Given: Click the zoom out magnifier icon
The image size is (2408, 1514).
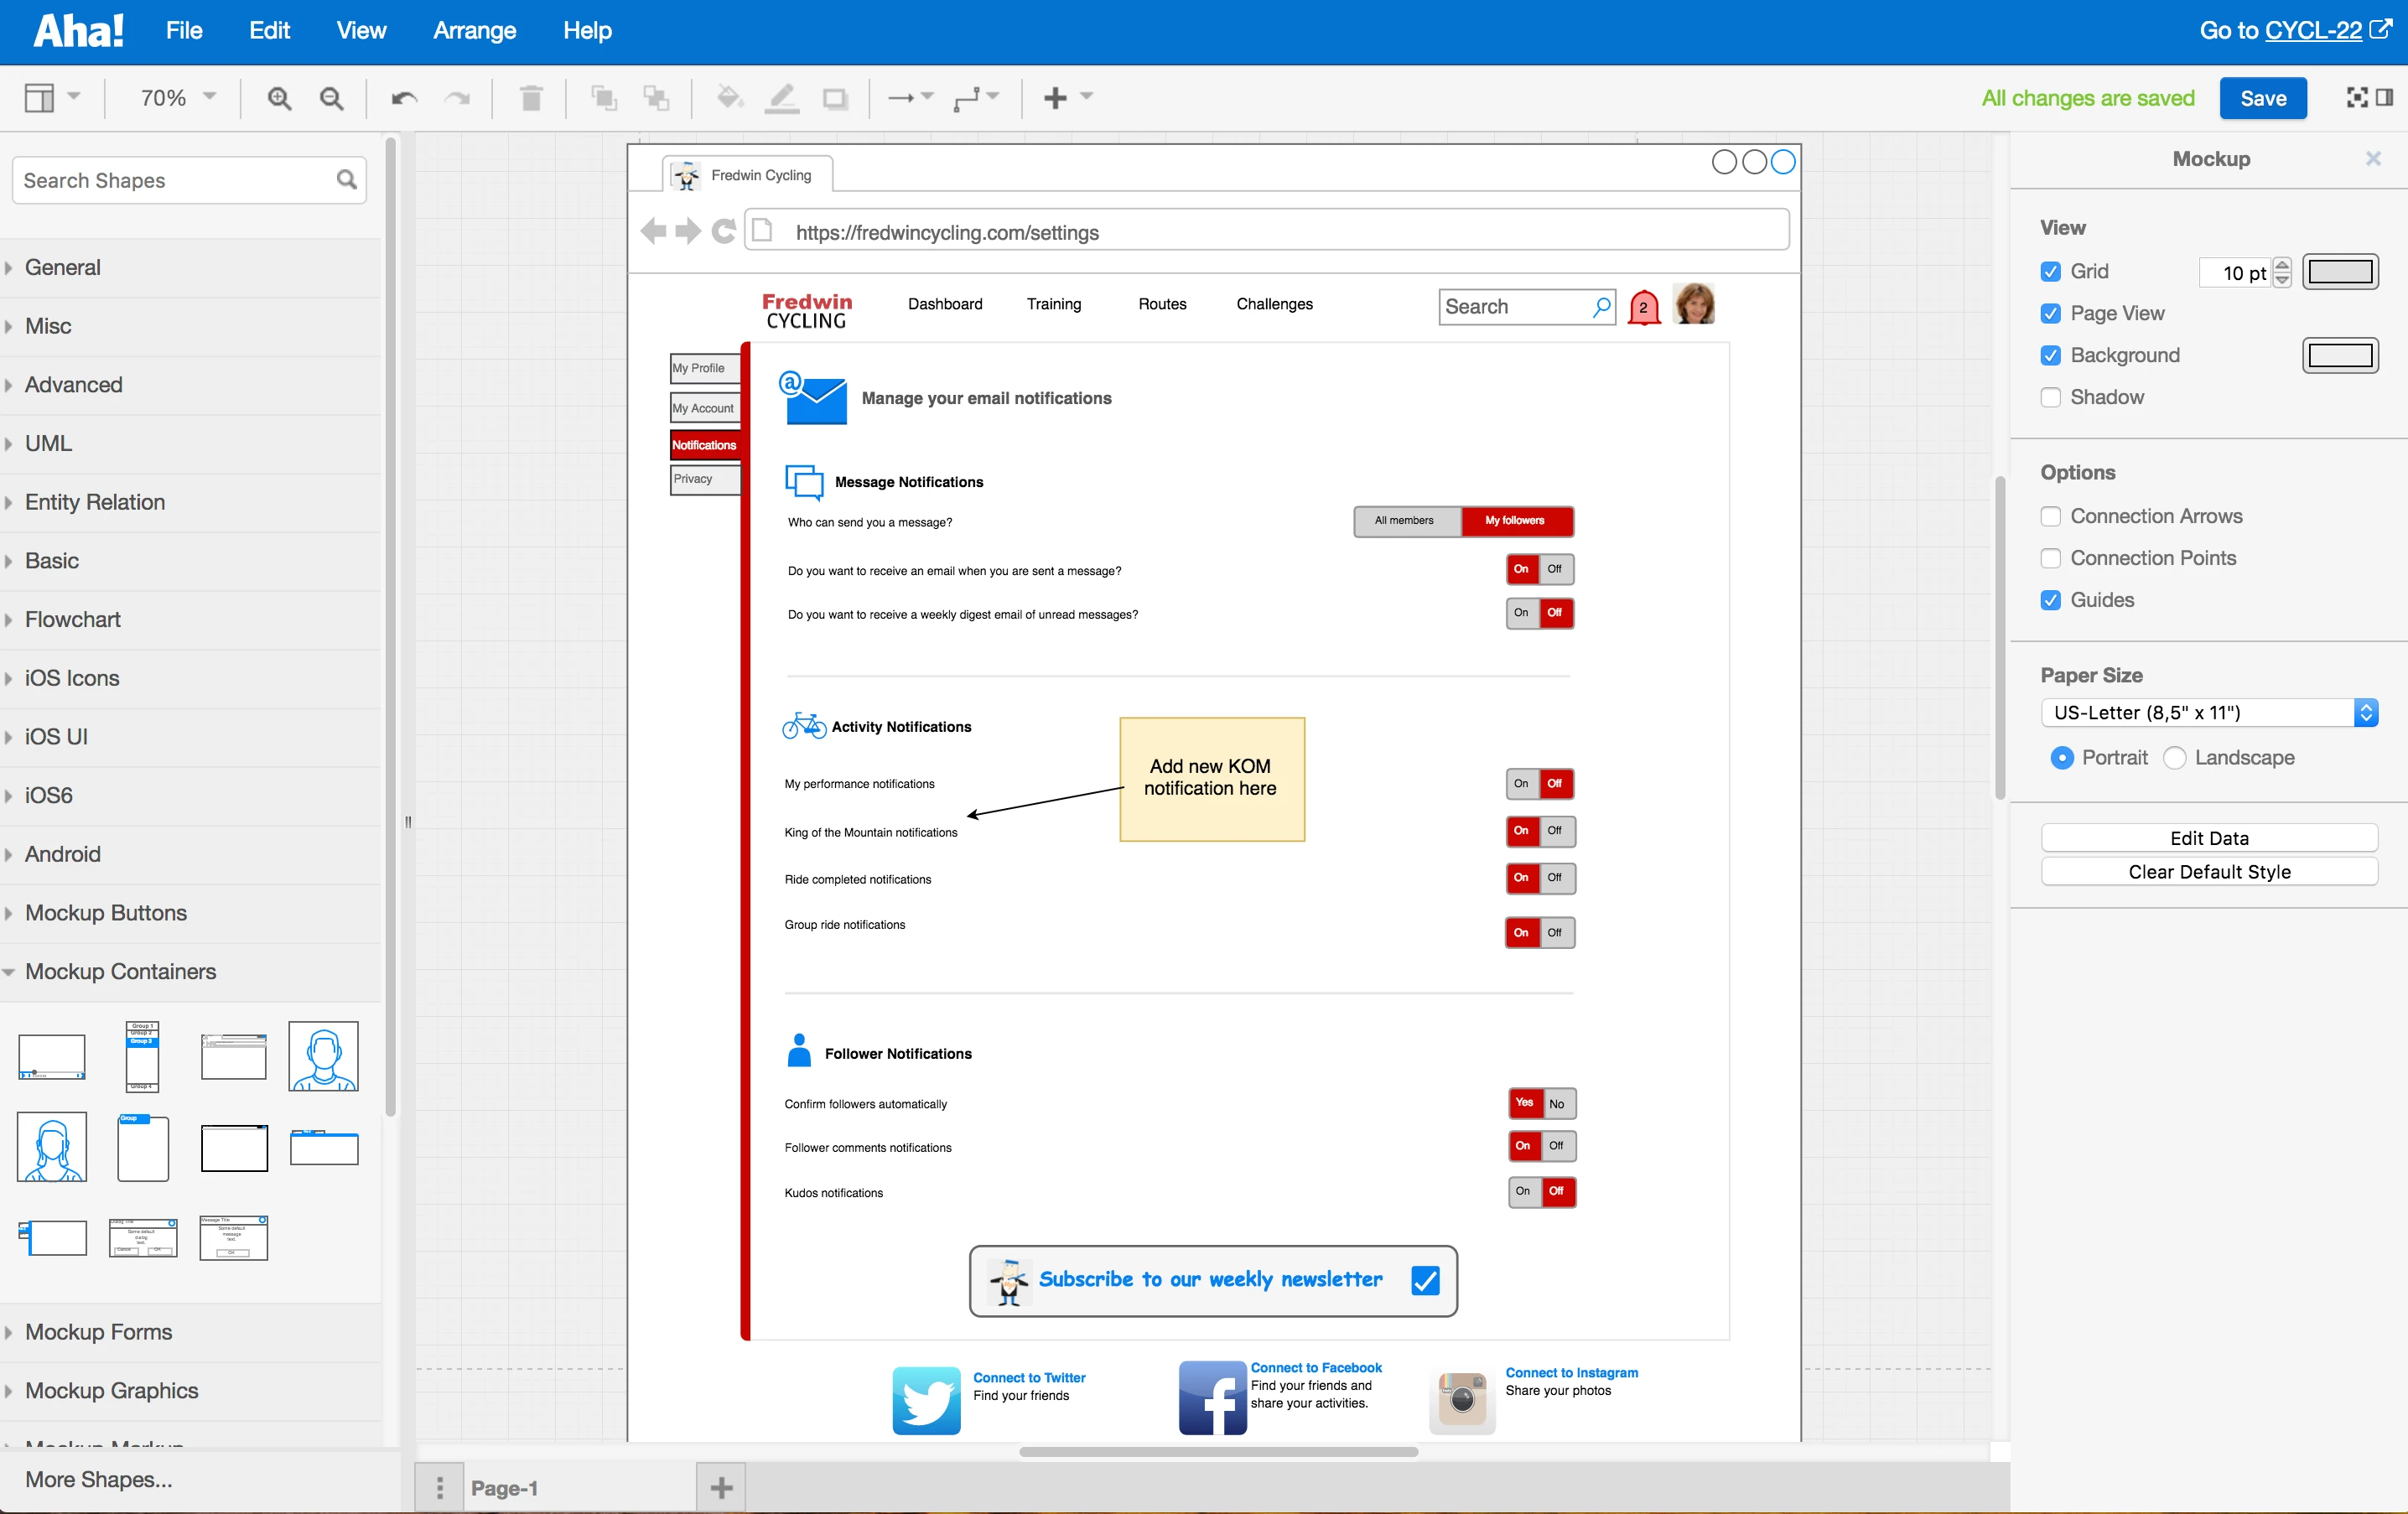Looking at the screenshot, I should pos(331,98).
